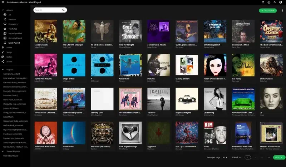Open the Moon Music album cover

click(x=74, y=133)
